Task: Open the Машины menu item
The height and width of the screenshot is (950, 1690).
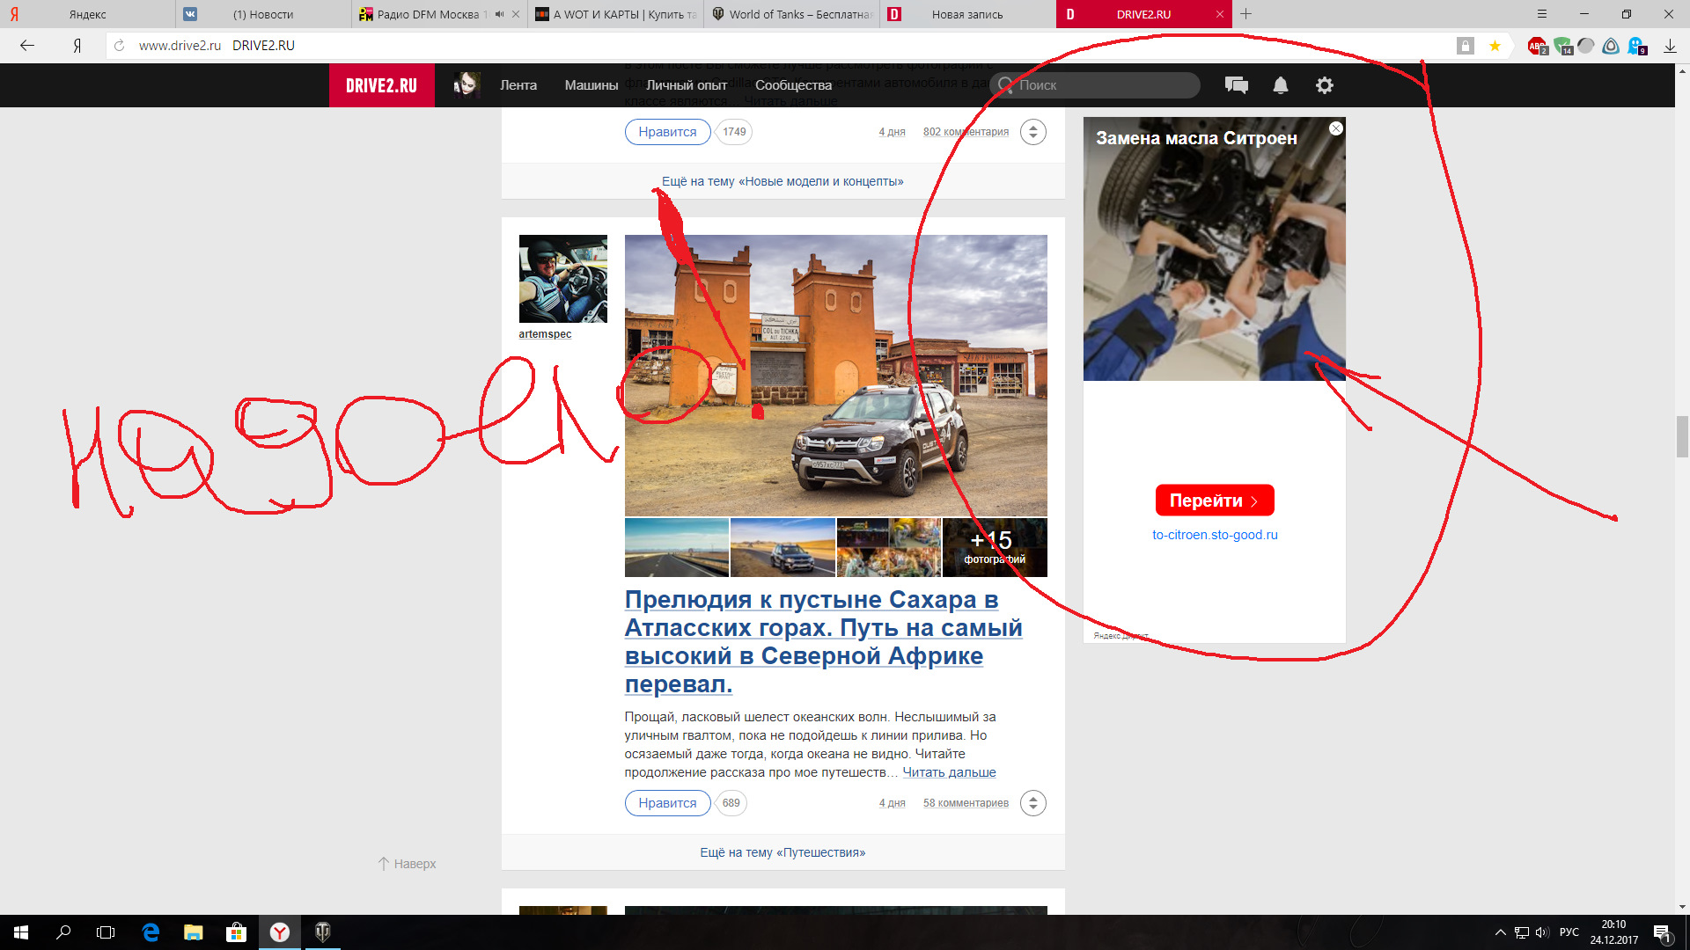Action: coord(591,85)
